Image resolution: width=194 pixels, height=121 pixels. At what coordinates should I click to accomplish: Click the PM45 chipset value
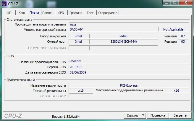click(x=124, y=36)
